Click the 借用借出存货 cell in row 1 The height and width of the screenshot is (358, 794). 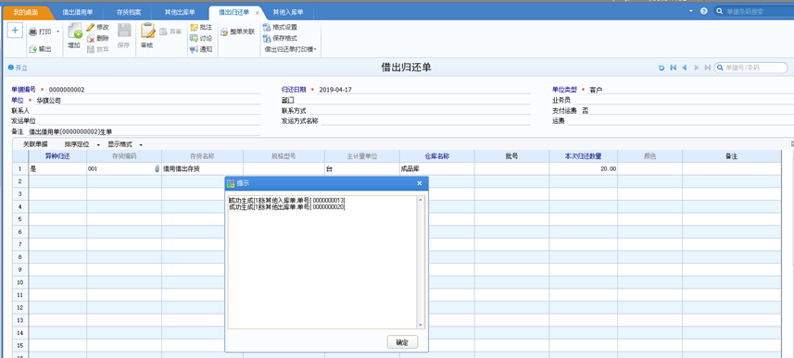203,169
